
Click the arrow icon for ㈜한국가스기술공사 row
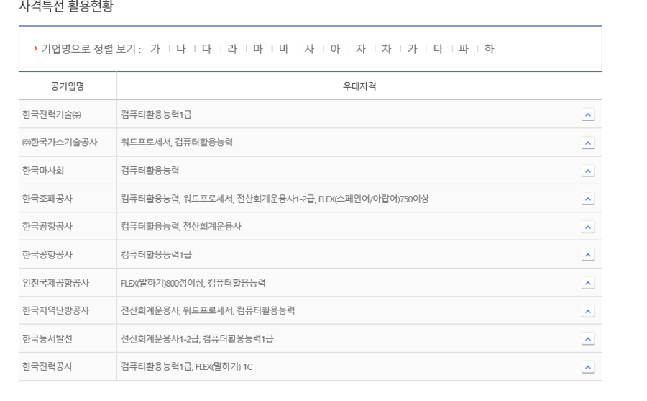coord(587,143)
